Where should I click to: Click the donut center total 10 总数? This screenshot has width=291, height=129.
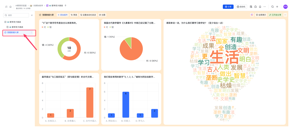coord(69,49)
